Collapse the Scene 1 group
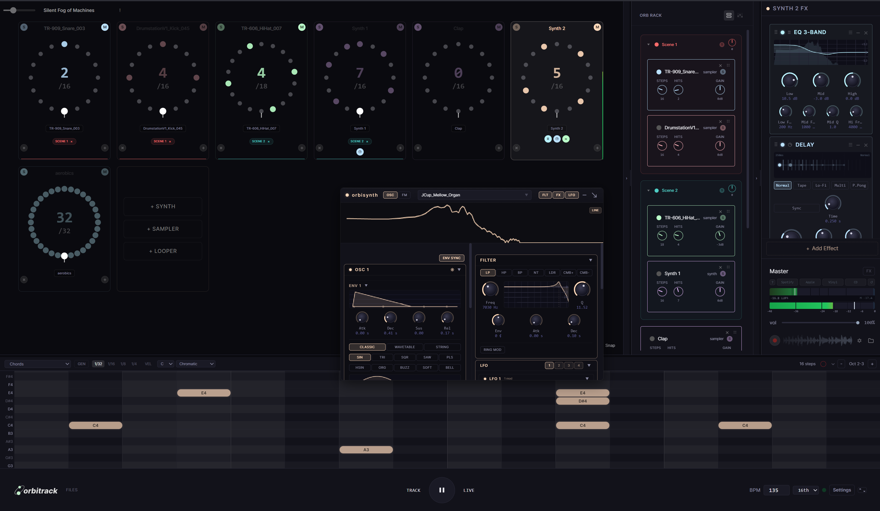 click(x=648, y=45)
